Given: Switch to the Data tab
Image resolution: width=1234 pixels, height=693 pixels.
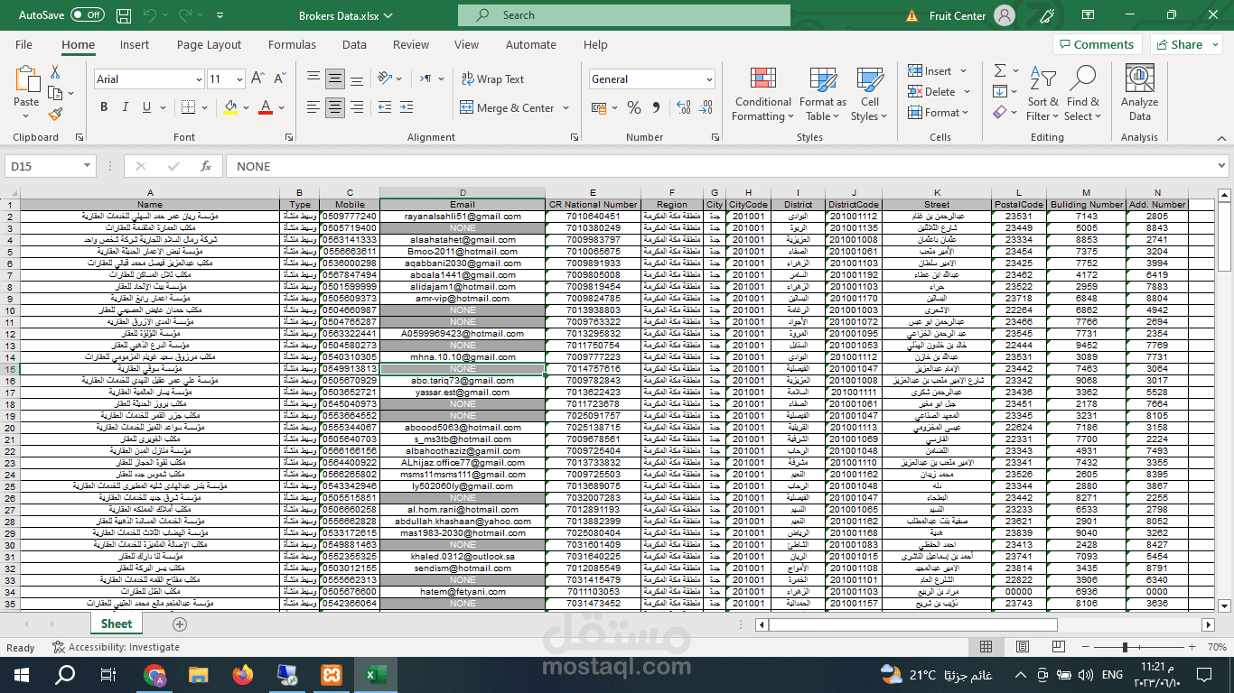Looking at the screenshot, I should tap(354, 44).
